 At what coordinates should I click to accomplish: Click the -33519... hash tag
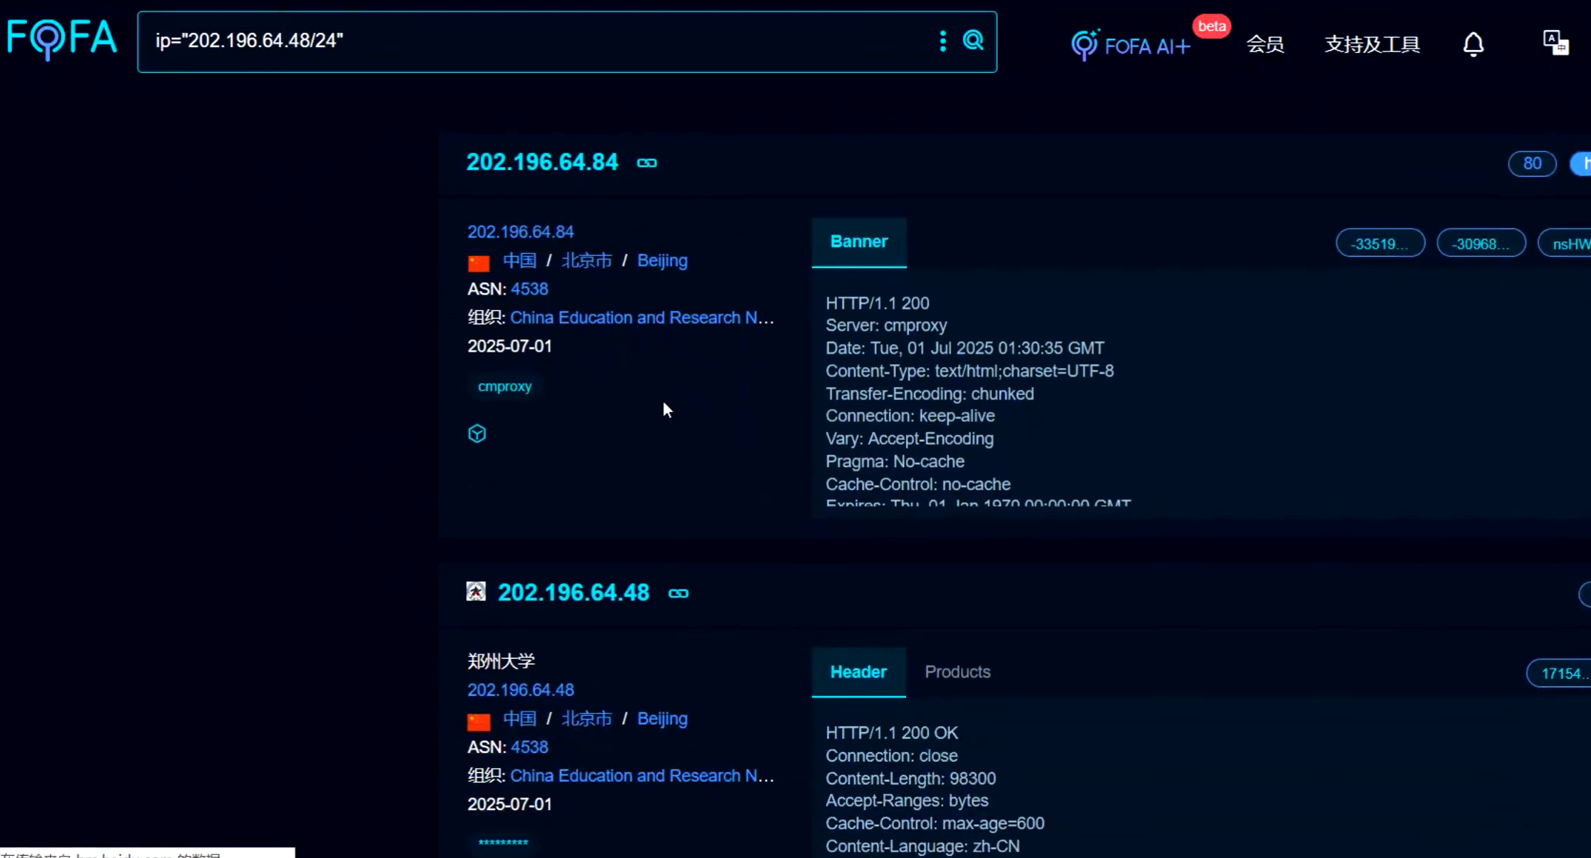point(1380,244)
